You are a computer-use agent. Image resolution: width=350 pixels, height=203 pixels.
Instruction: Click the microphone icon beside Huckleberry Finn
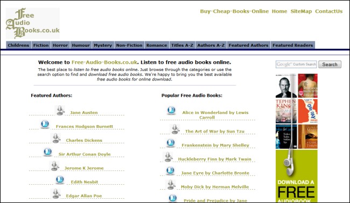coord(168,157)
